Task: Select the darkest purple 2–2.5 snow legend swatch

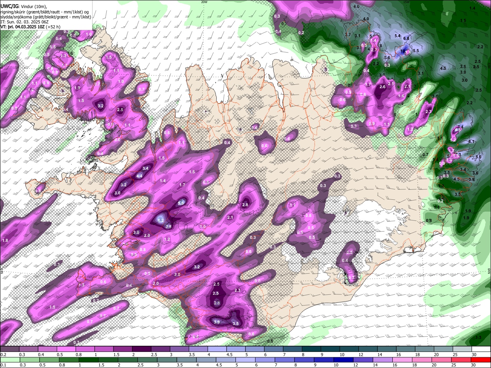Action: 142,349
